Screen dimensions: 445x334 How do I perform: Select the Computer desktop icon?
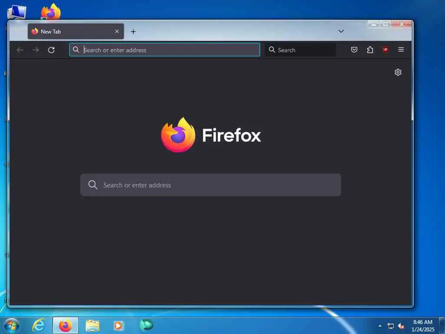point(17,12)
